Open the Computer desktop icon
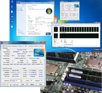 [12, 2]
